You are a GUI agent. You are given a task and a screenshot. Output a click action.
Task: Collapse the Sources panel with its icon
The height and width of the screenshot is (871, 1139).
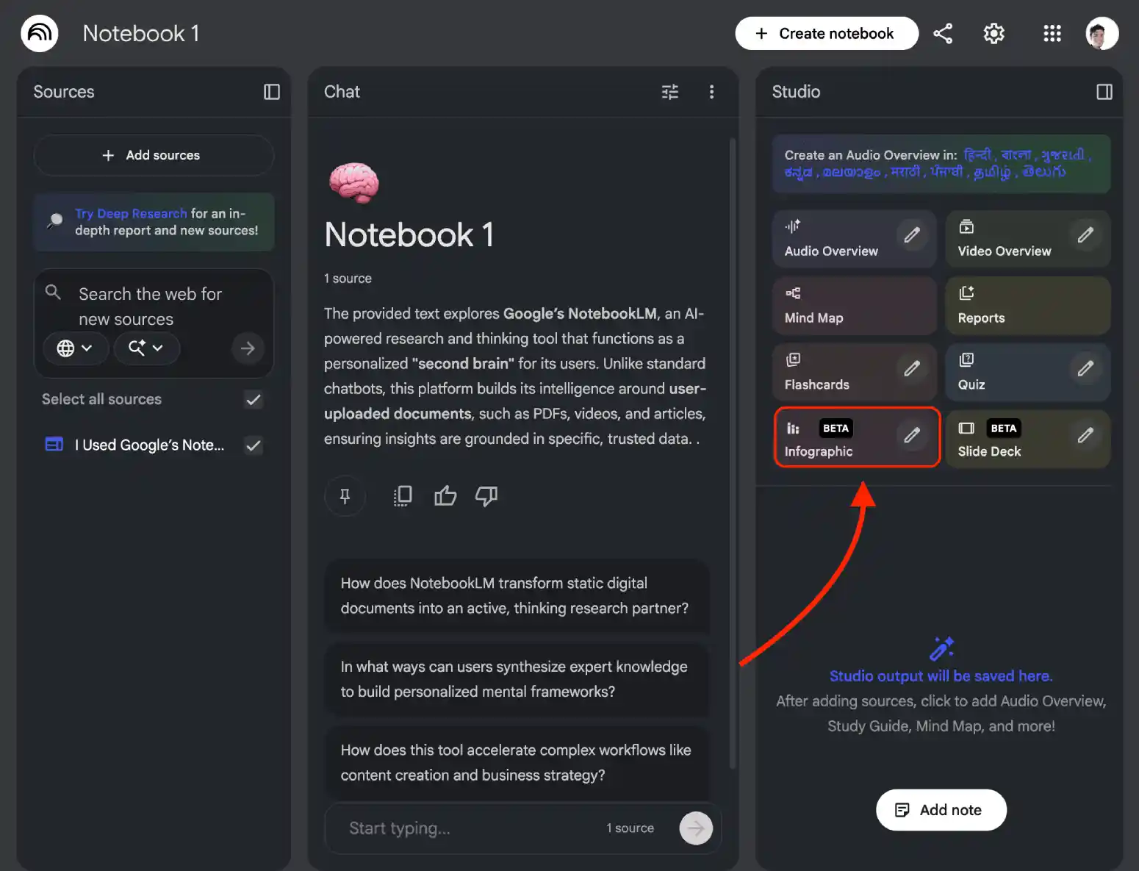pyautogui.click(x=272, y=92)
